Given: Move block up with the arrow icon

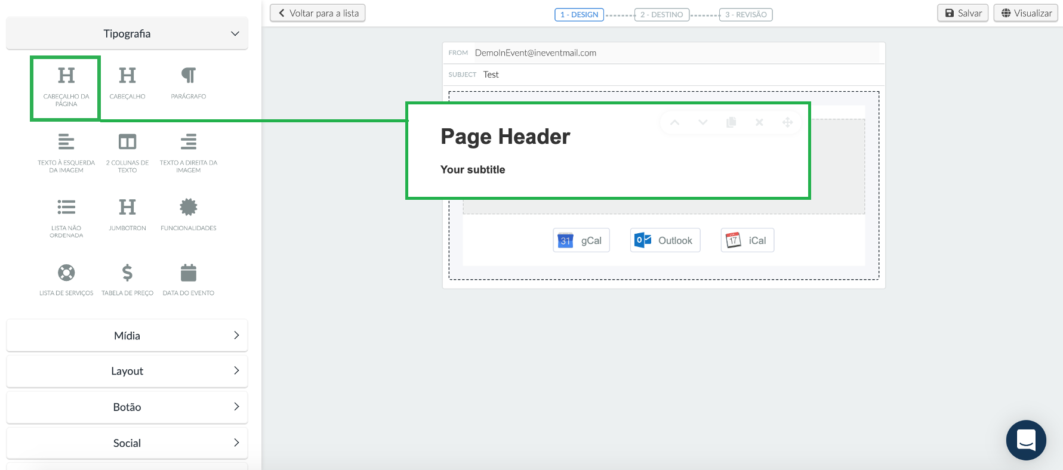Looking at the screenshot, I should tap(674, 122).
